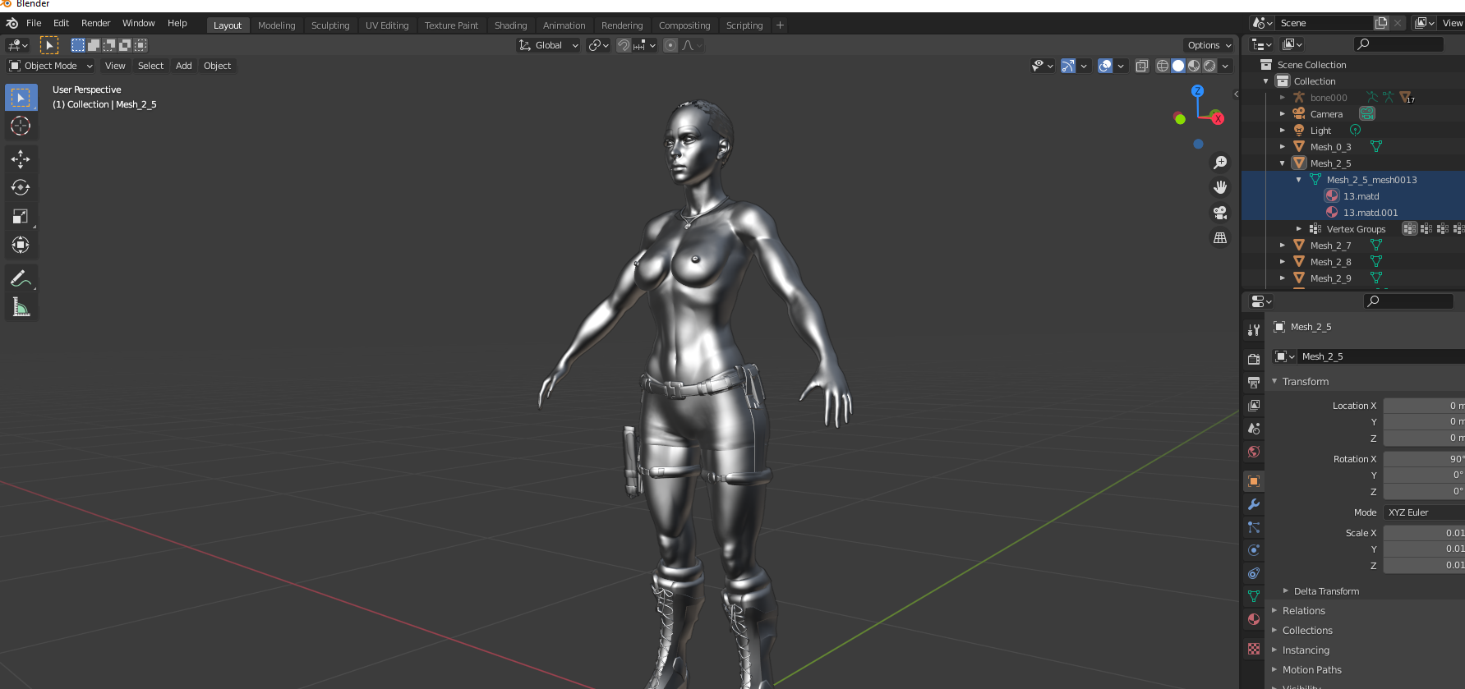Toggle proportional editing

[670, 45]
